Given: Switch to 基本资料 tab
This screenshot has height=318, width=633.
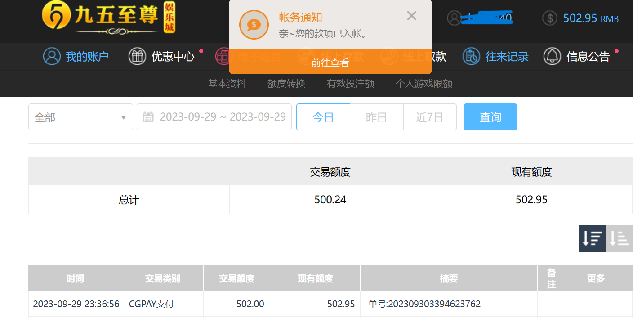Looking at the screenshot, I should click(x=227, y=84).
